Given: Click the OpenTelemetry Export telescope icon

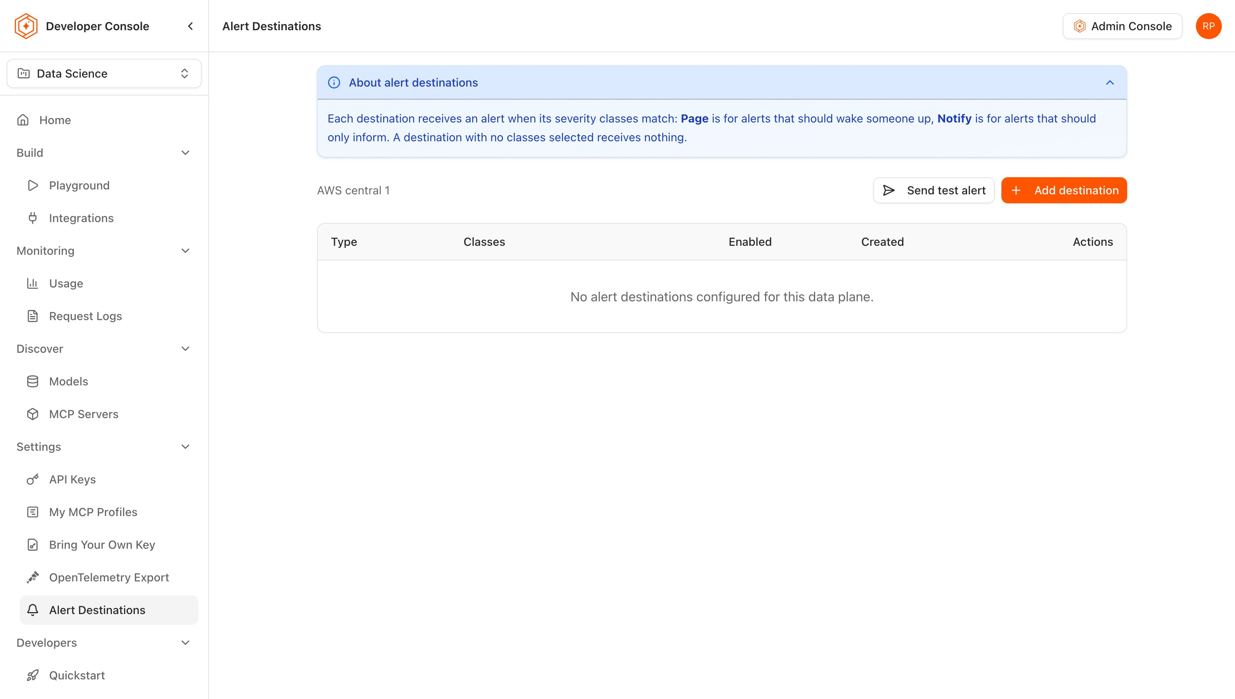Looking at the screenshot, I should pos(33,577).
